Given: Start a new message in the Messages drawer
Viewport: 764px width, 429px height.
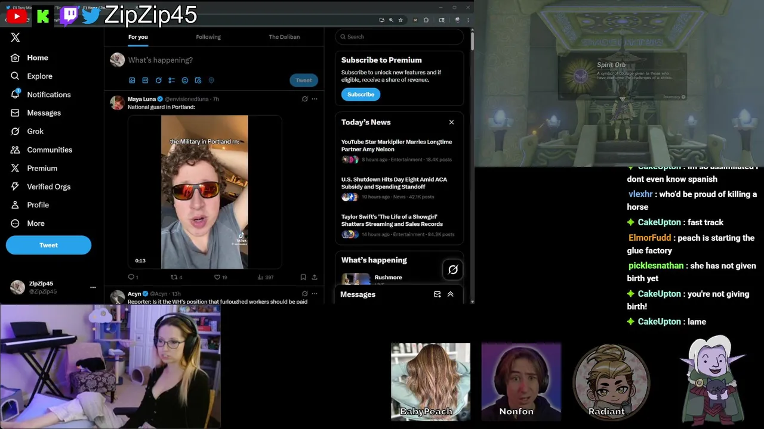Looking at the screenshot, I should pyautogui.click(x=437, y=294).
